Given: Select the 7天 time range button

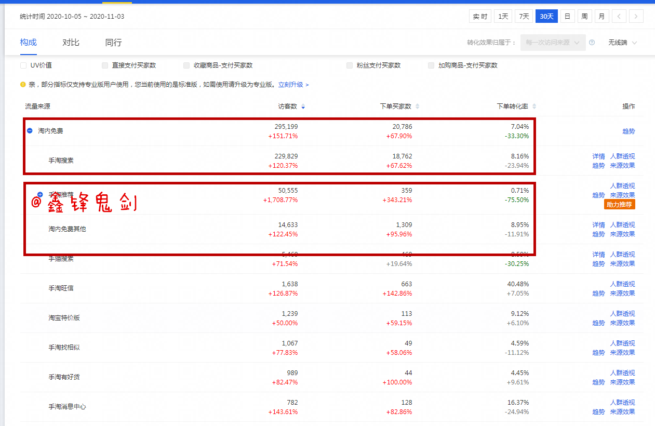Looking at the screenshot, I should [524, 17].
